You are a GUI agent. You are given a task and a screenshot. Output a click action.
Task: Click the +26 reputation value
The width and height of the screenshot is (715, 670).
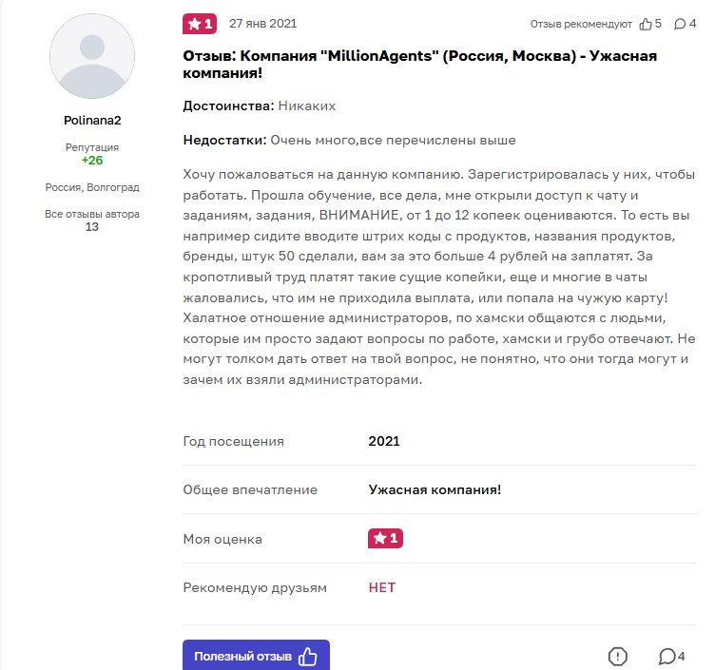pos(92,161)
